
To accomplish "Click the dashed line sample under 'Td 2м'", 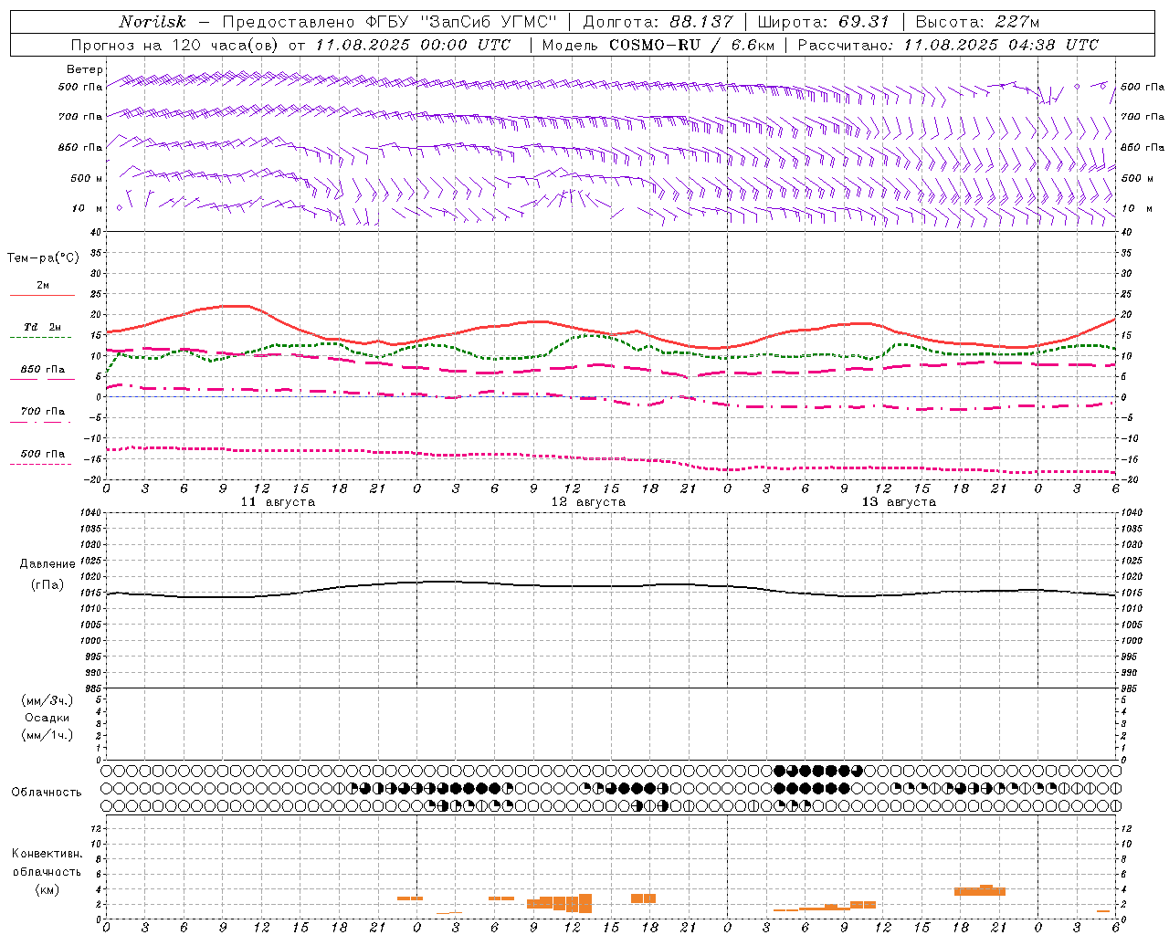I will point(40,338).
